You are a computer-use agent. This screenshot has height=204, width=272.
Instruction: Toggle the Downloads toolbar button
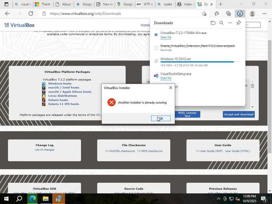pyautogui.click(x=240, y=14)
